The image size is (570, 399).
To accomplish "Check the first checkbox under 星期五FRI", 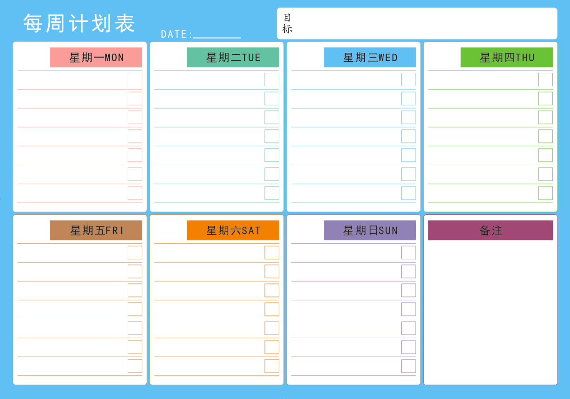I will click(x=135, y=252).
